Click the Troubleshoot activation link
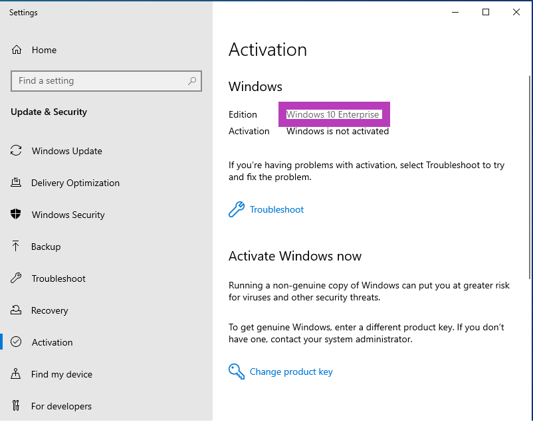 tap(276, 209)
